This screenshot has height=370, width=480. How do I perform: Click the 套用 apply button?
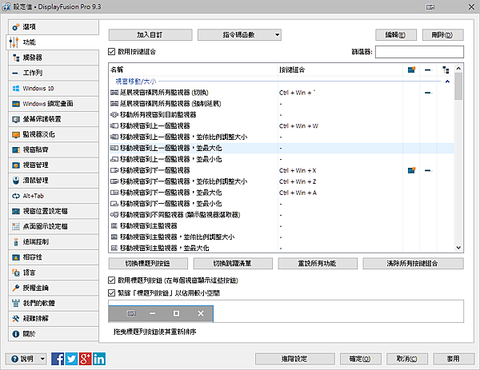454,359
